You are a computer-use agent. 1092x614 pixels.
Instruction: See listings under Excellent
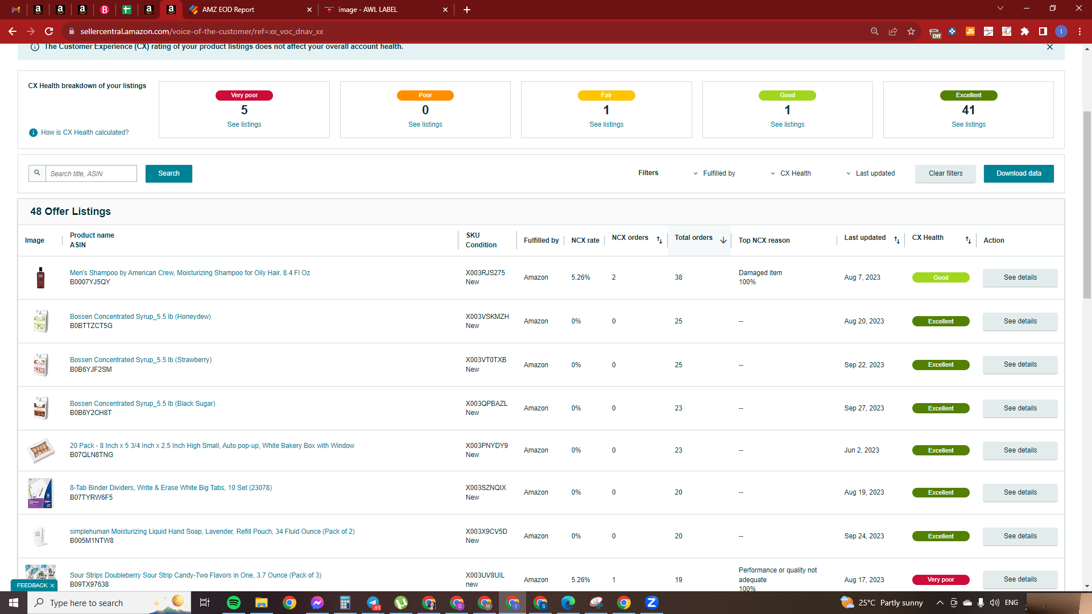[x=969, y=125]
